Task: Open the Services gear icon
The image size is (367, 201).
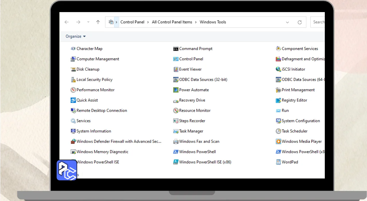Action: click(x=73, y=121)
